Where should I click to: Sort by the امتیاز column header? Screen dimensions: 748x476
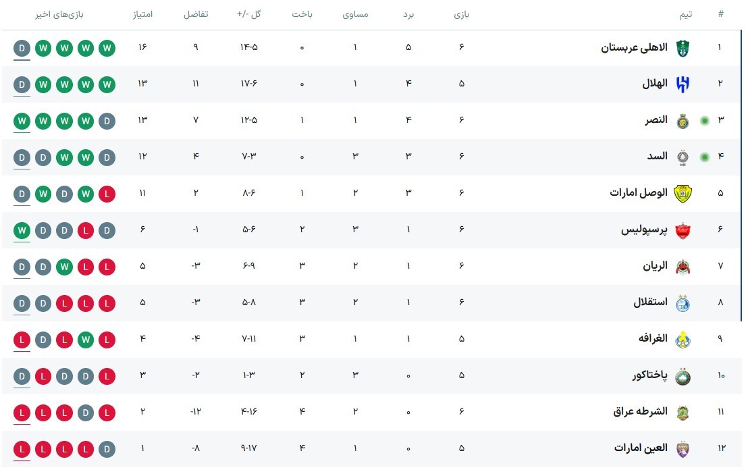click(142, 14)
